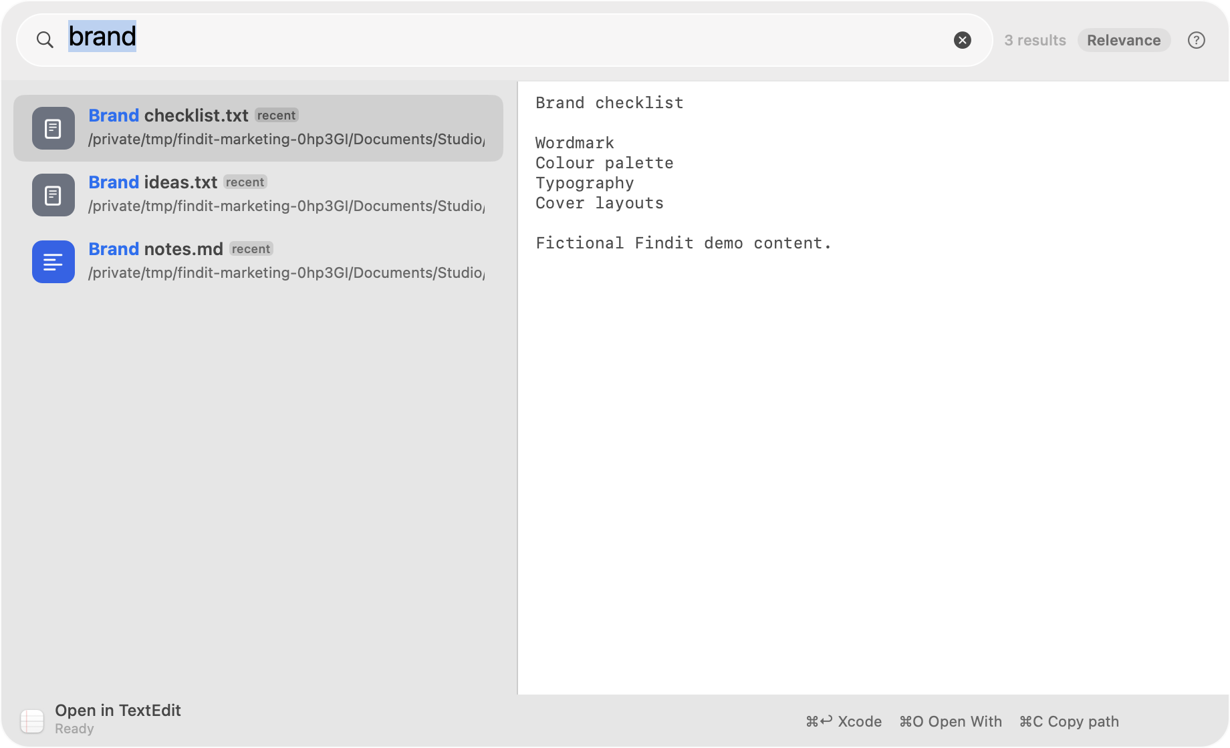Click the Copy path action
Viewport: 1230px width, 748px height.
1069,721
